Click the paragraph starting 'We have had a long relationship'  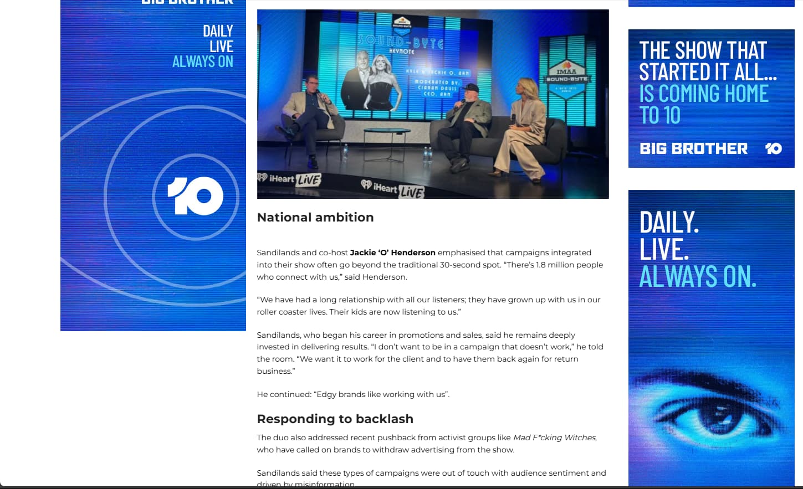429,306
